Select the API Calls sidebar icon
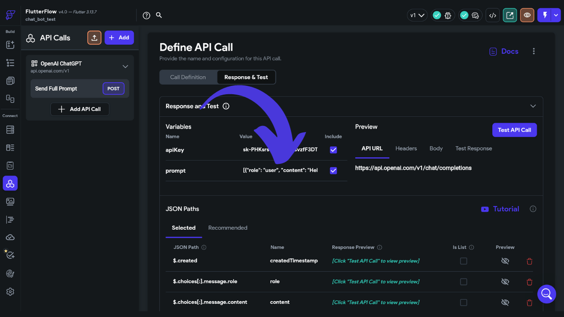The height and width of the screenshot is (317, 564). coord(10,184)
